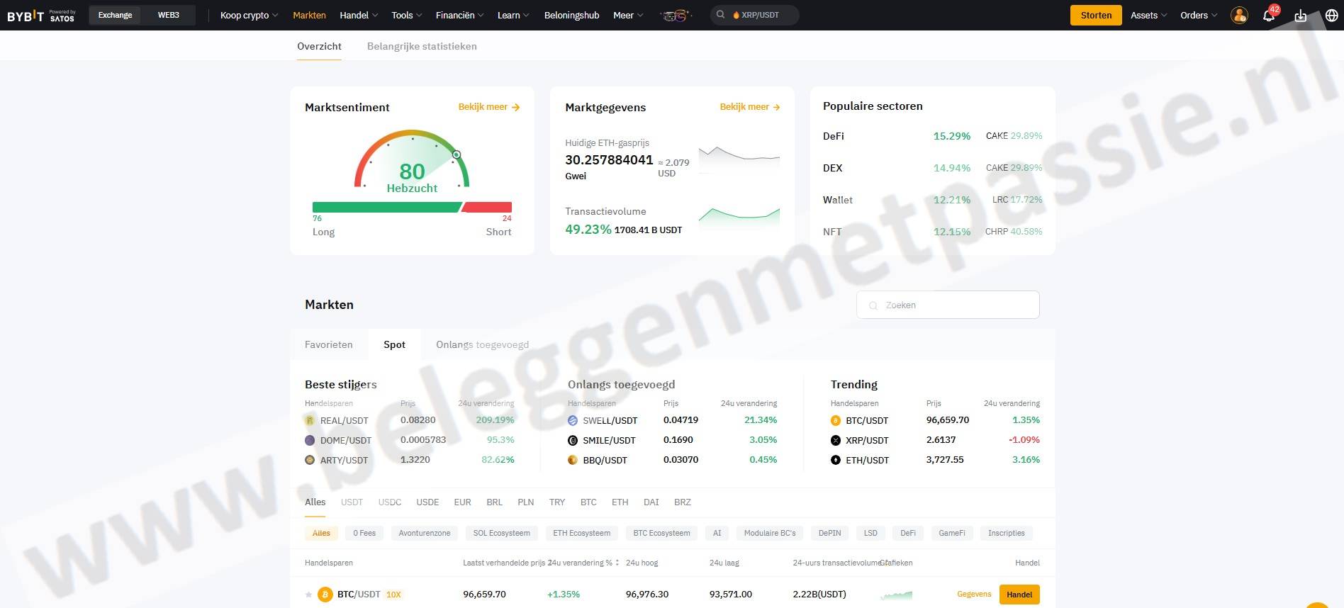Click Bekijk meer in Marktsentiment
The height and width of the screenshot is (608, 1344).
pos(488,107)
